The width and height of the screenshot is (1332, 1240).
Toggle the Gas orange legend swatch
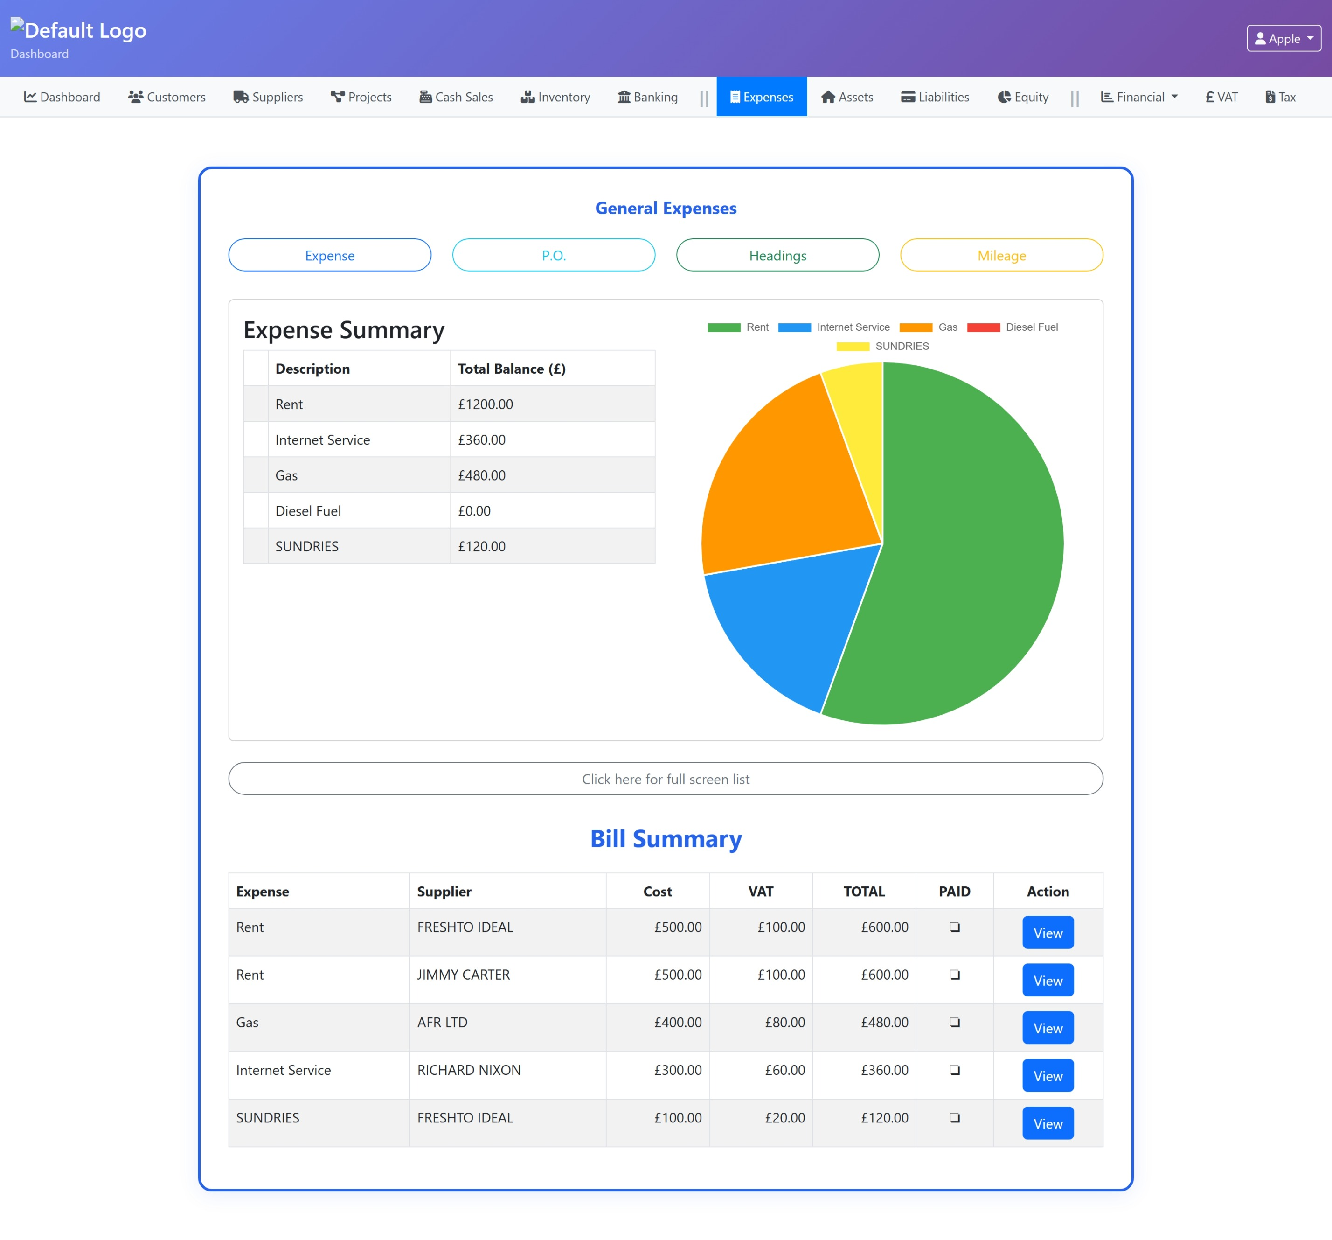point(915,327)
